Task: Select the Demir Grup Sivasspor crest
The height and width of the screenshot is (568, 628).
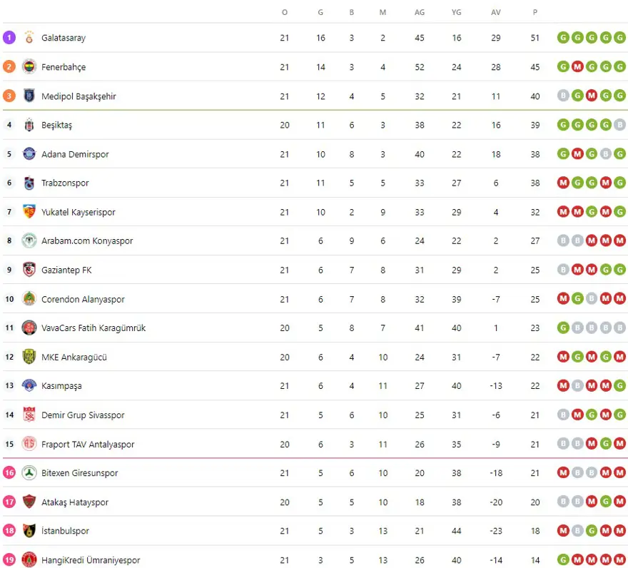Action: [29, 415]
